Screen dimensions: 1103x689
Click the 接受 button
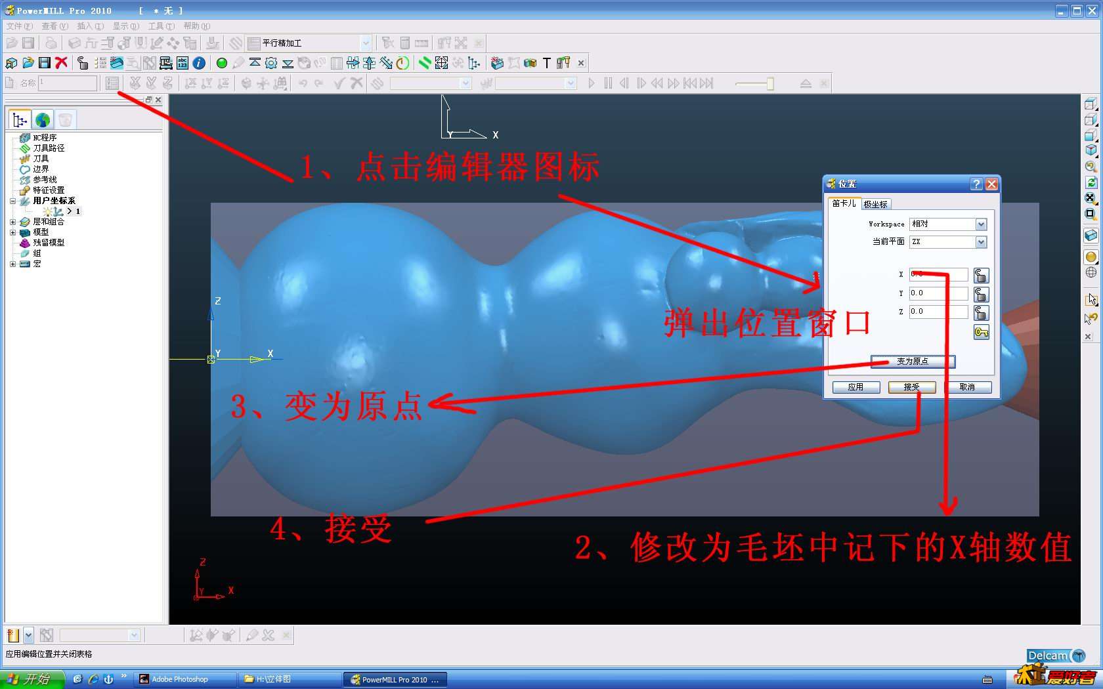tap(911, 387)
